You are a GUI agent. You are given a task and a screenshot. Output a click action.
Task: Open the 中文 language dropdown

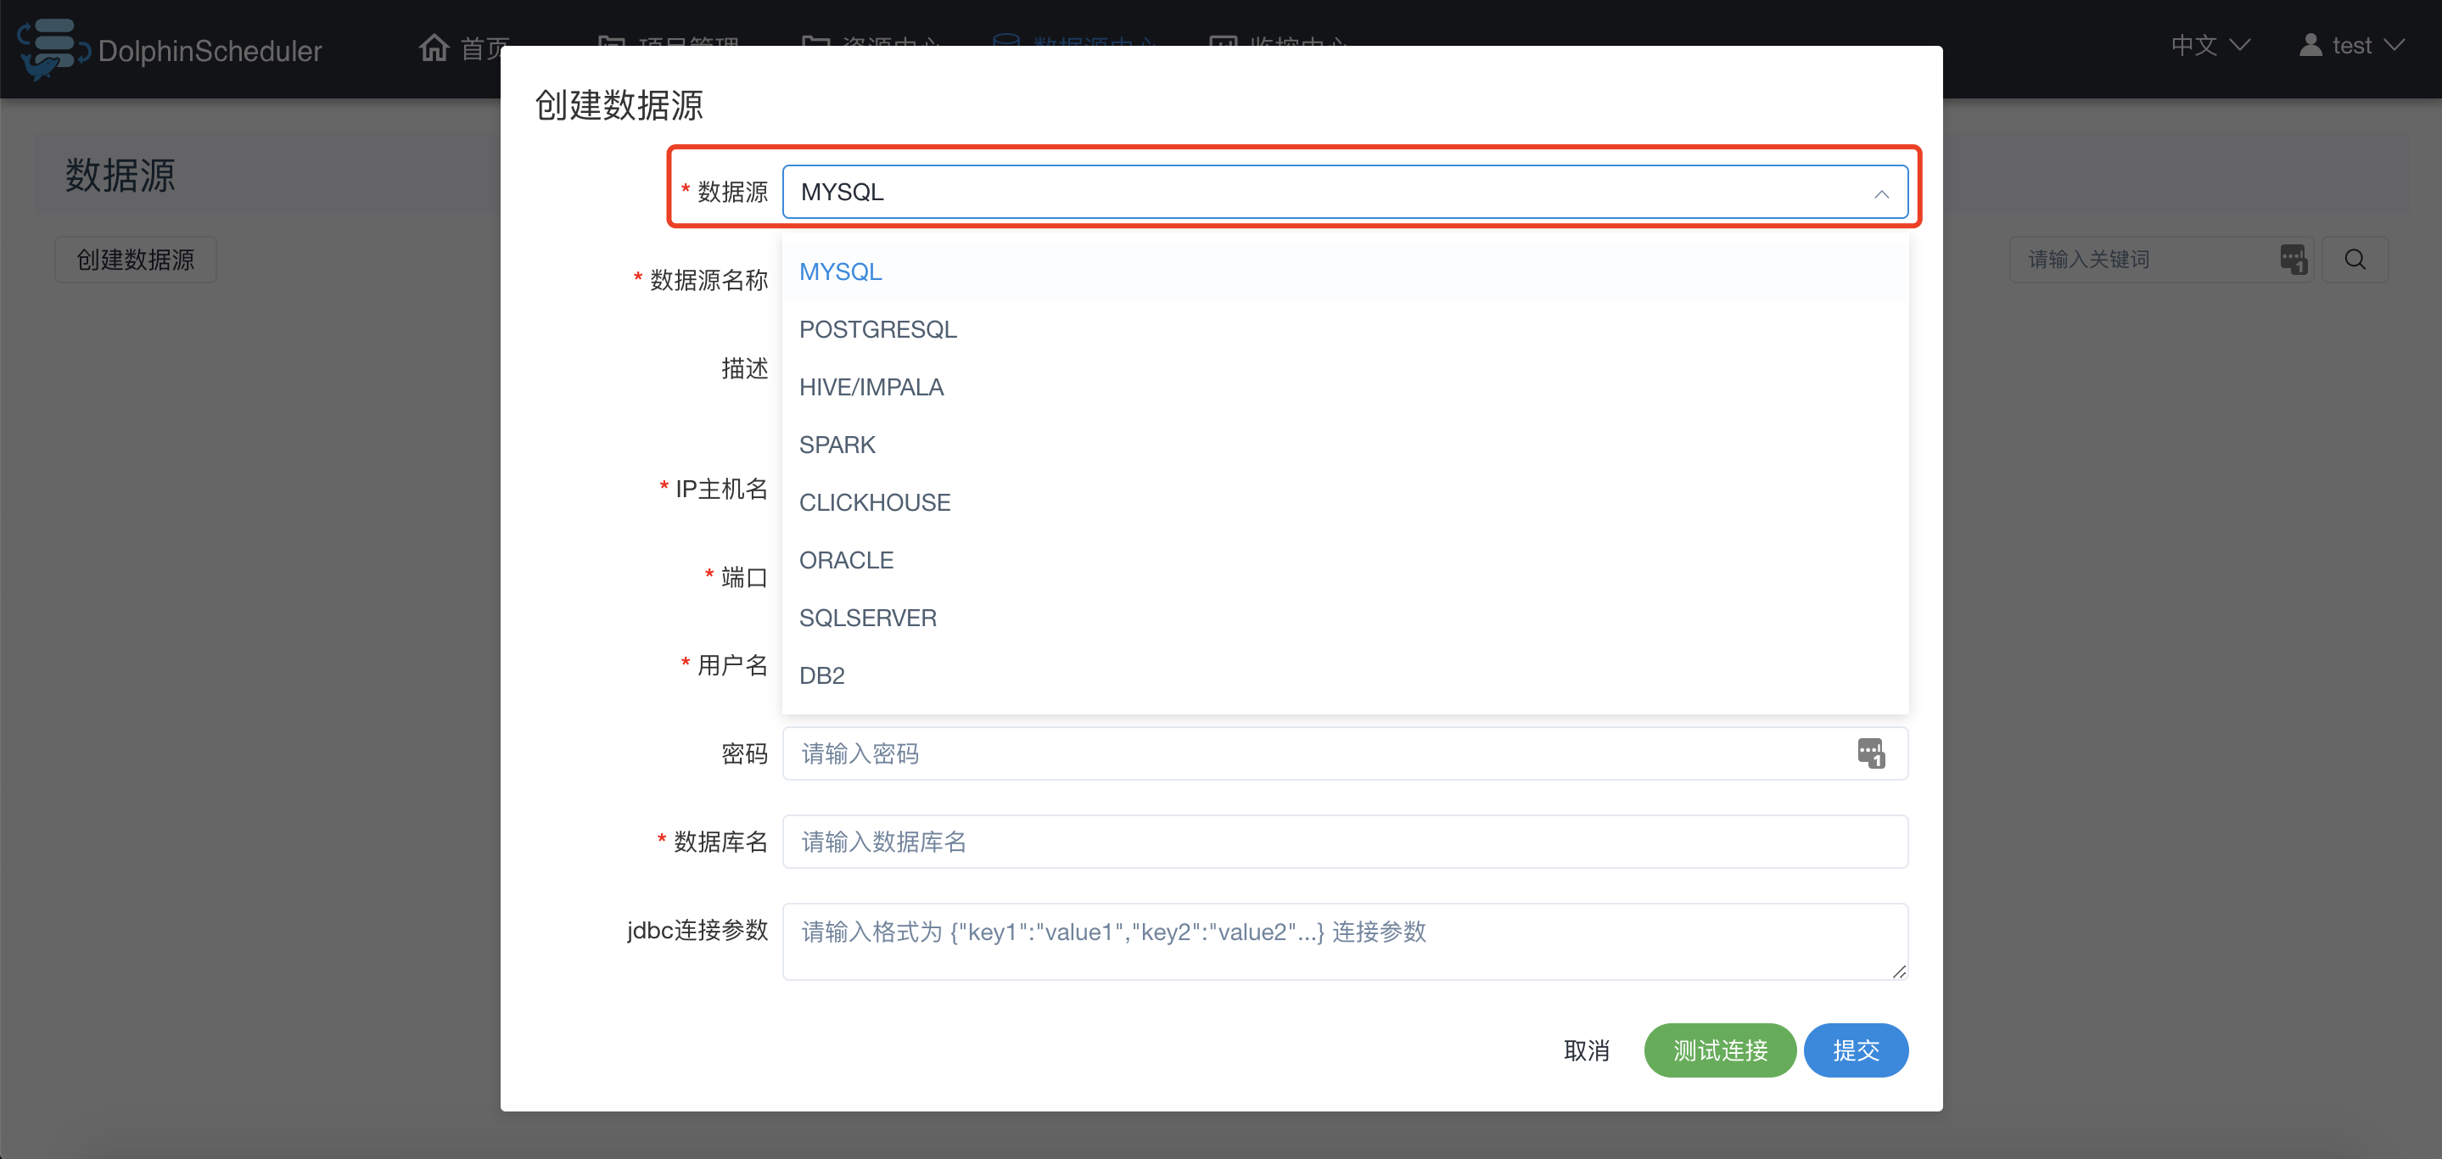(2210, 46)
